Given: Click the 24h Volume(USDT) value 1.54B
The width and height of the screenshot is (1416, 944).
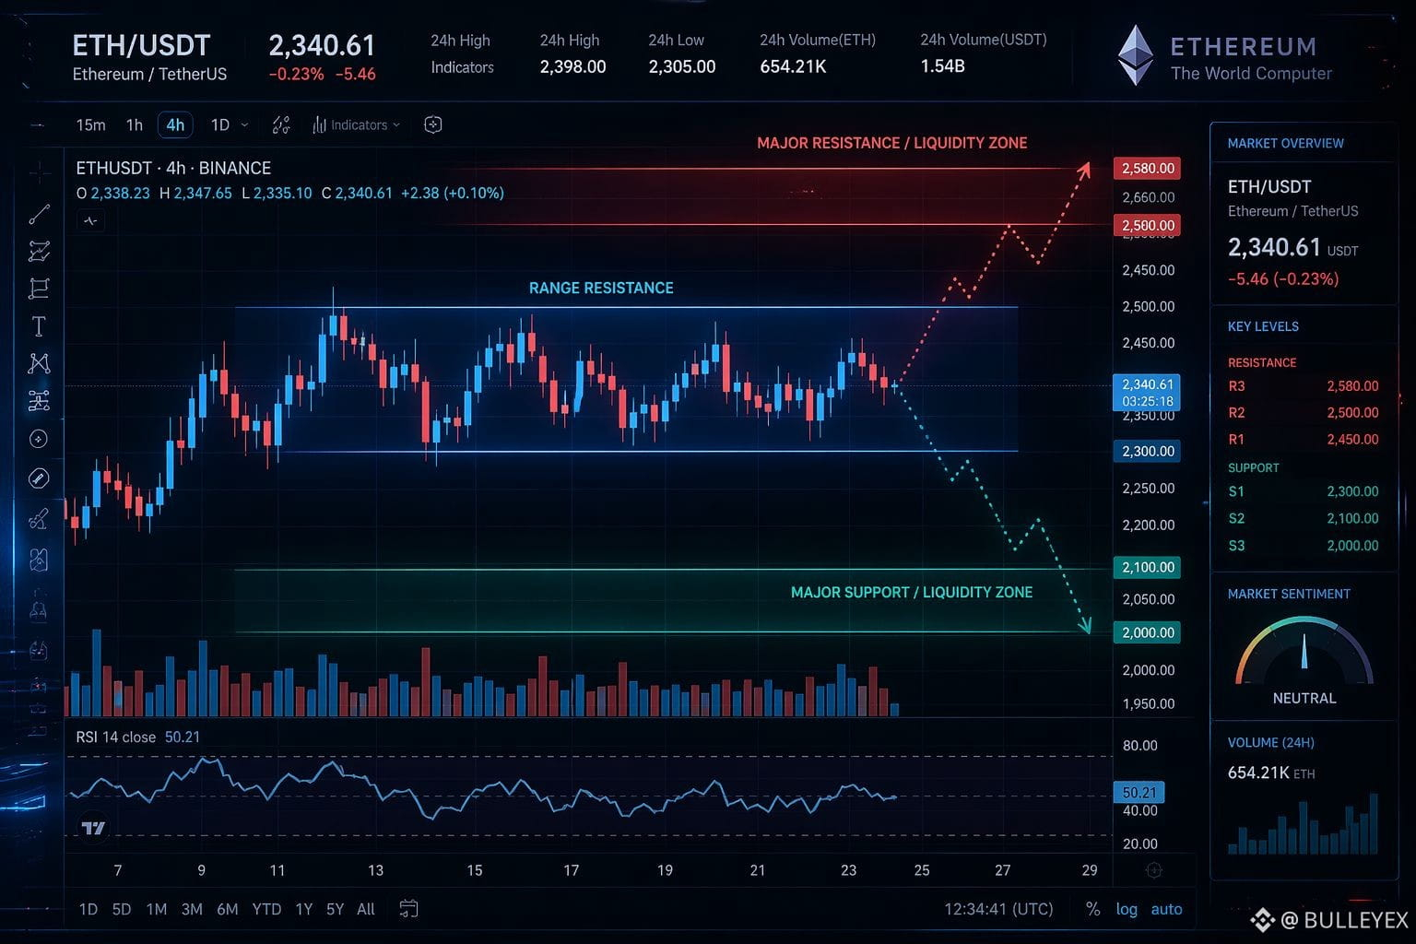Looking at the screenshot, I should [x=942, y=66].
